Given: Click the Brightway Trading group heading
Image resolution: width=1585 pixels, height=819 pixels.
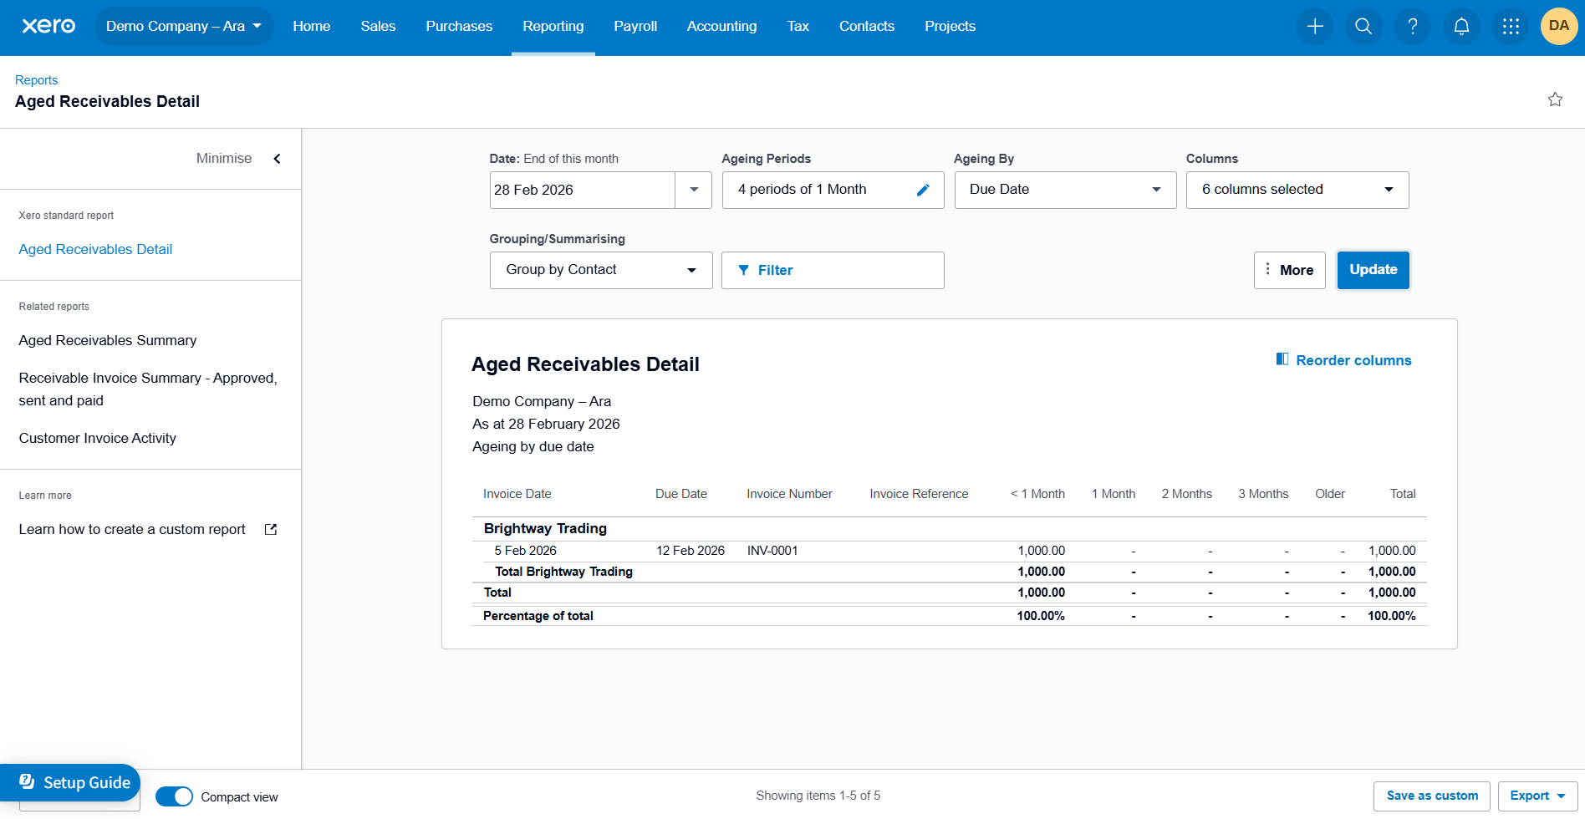Looking at the screenshot, I should (x=545, y=528).
